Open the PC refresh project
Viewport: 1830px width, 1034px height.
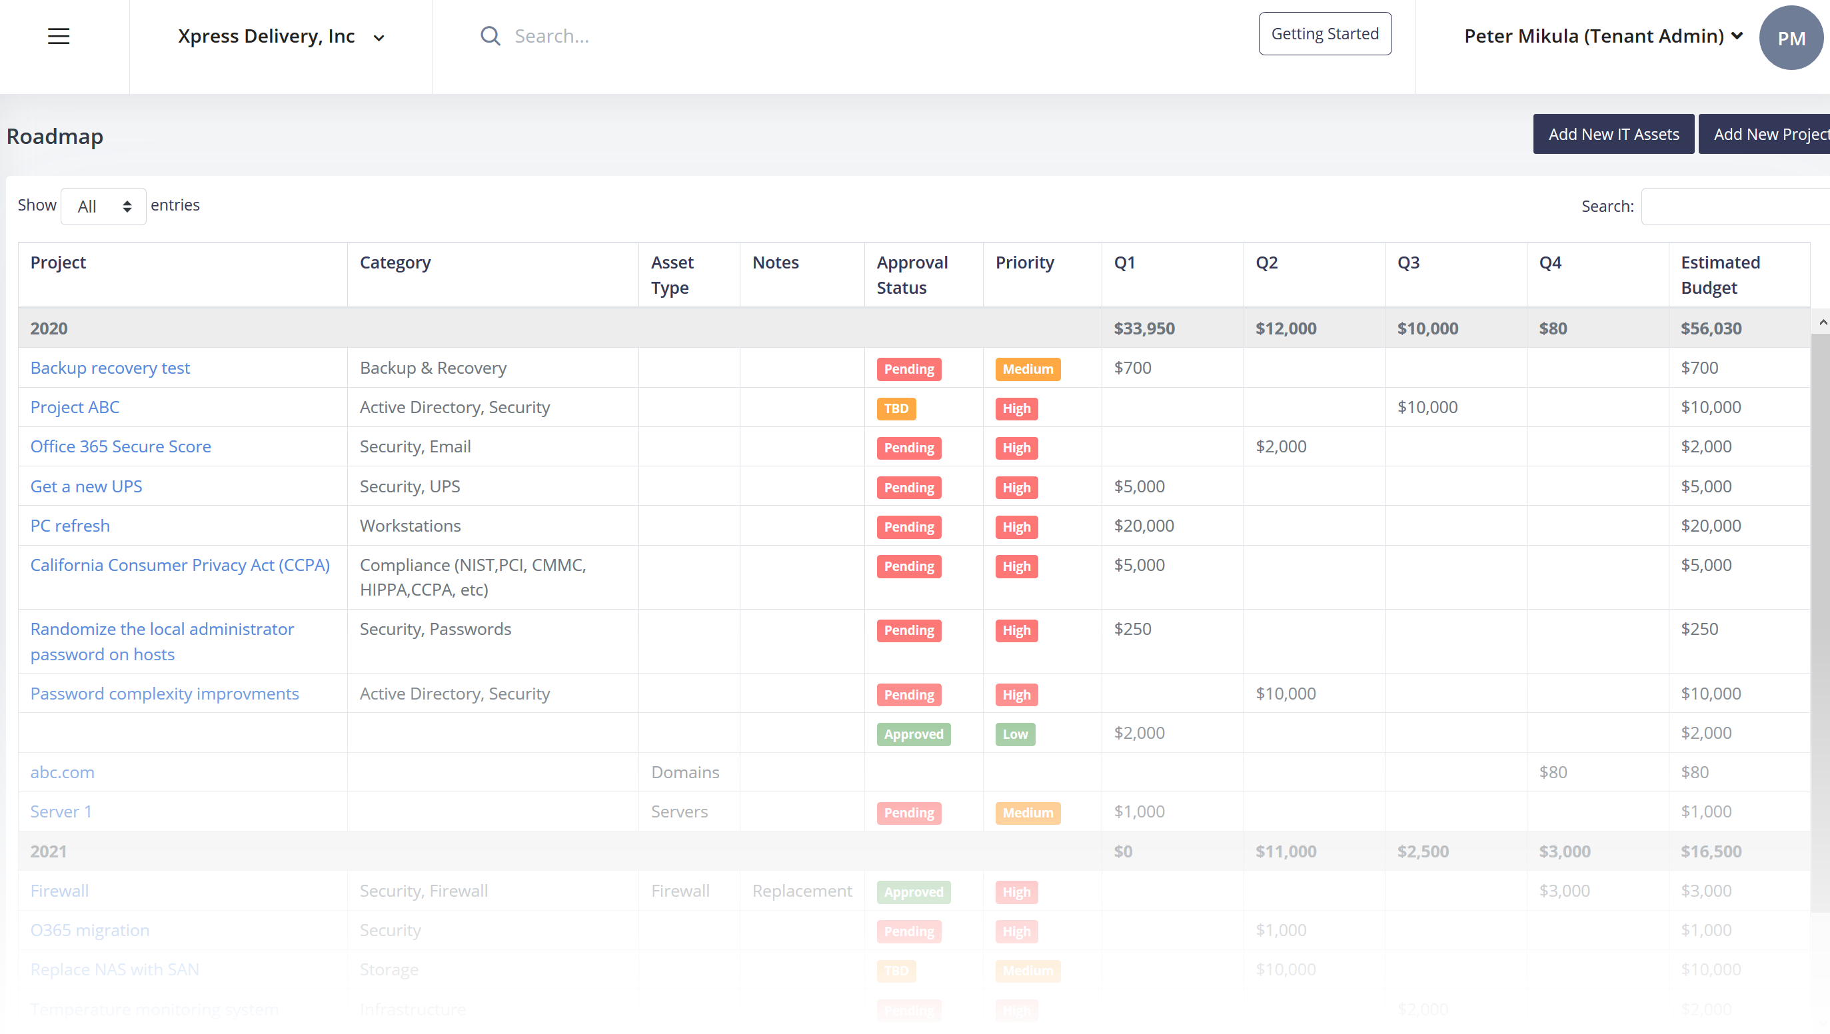tap(71, 526)
